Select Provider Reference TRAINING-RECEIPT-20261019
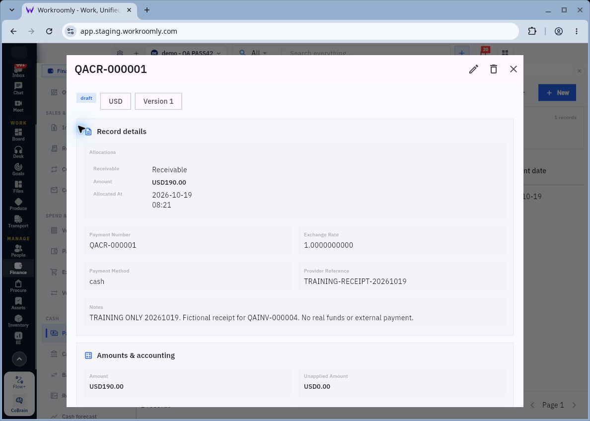The image size is (590, 421). 355,281
